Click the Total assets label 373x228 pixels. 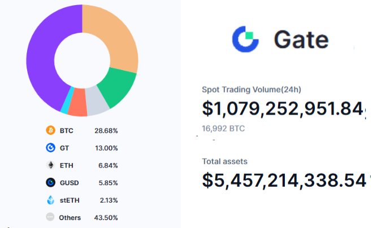224,161
